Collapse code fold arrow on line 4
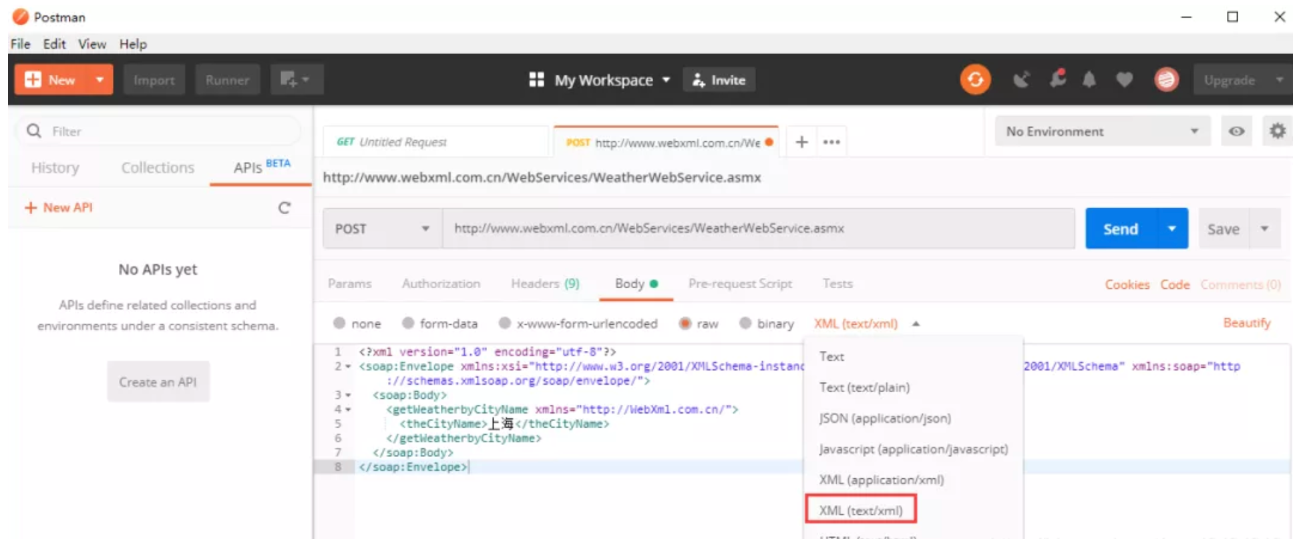This screenshot has height=539, width=1297. [348, 410]
